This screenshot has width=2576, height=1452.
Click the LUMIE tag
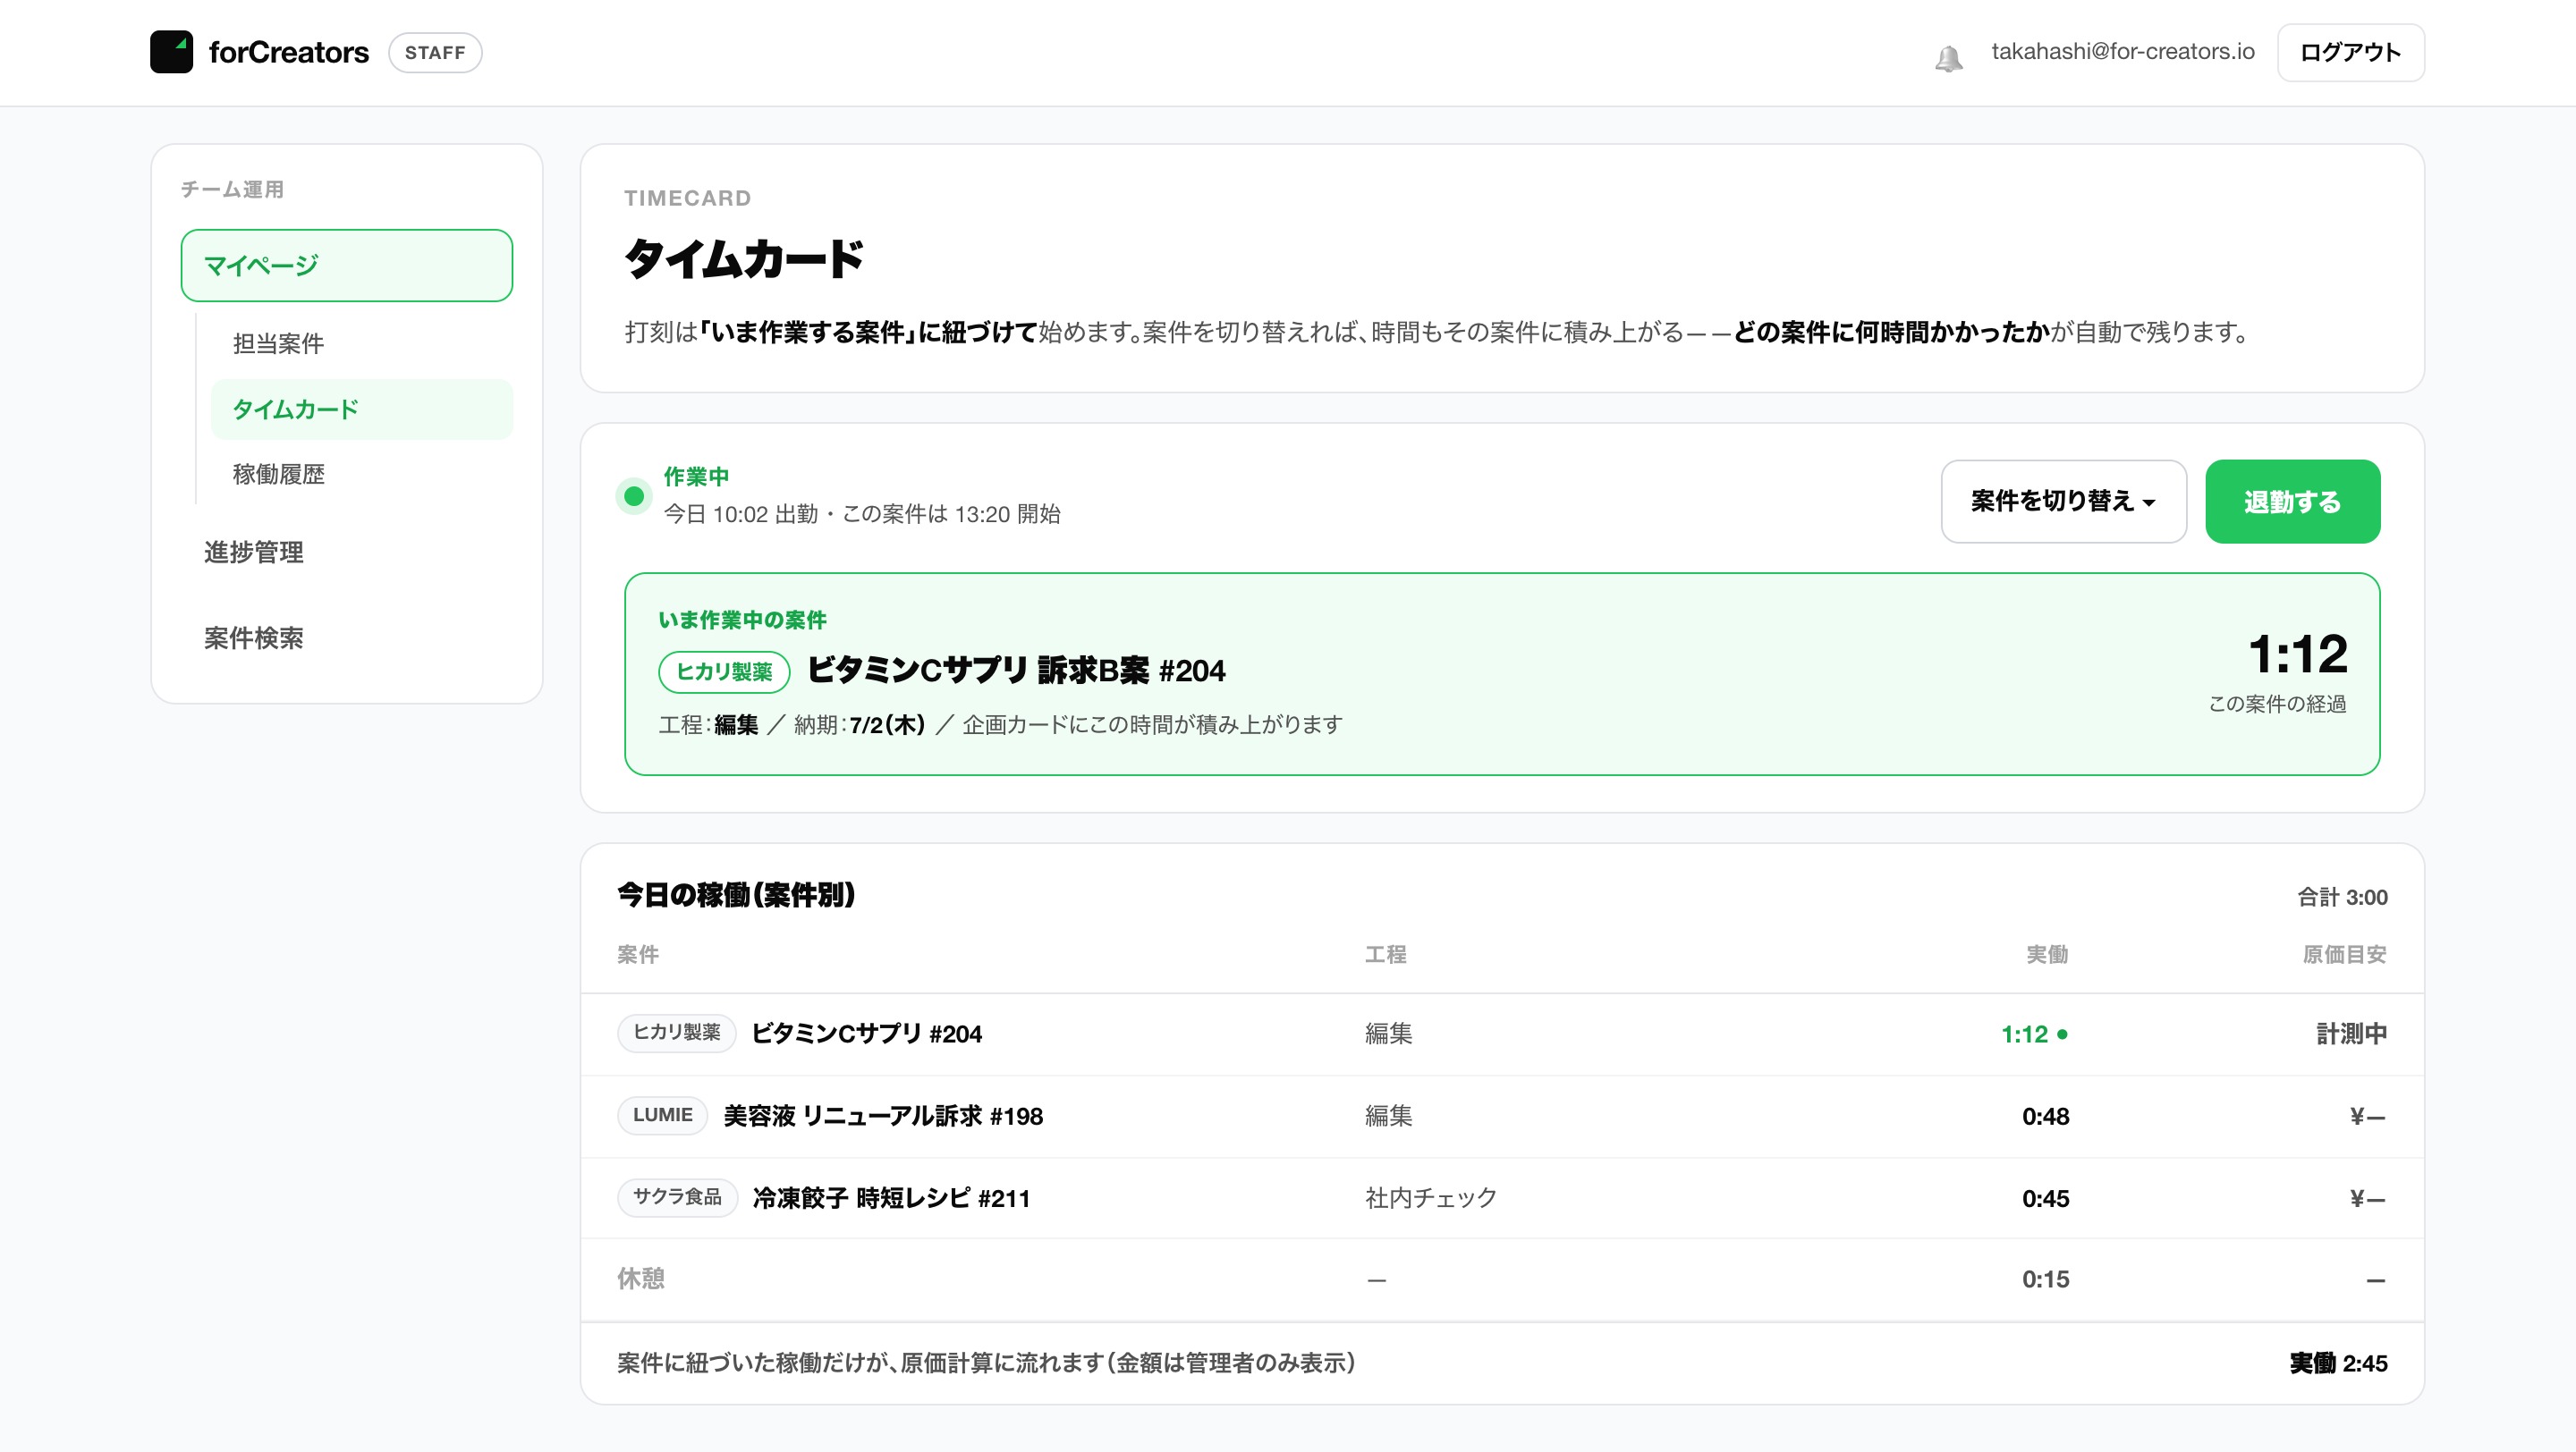662,1115
